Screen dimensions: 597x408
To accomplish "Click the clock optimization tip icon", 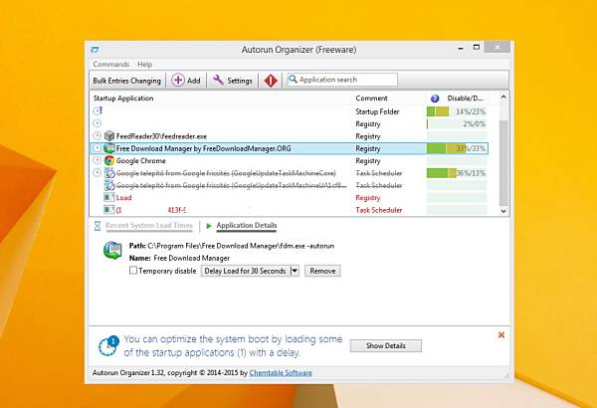I will (108, 345).
